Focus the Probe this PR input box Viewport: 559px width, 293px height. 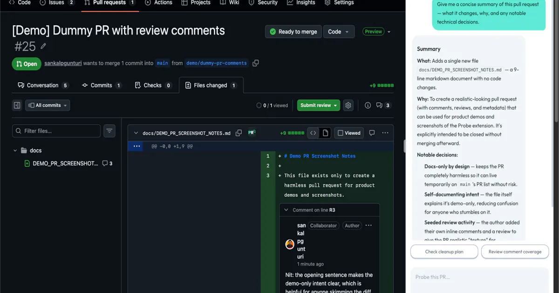pos(479,280)
